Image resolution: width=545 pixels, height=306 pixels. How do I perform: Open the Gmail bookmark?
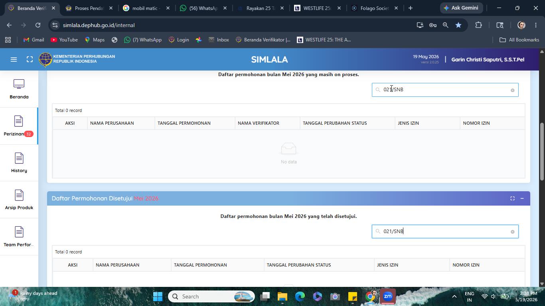34,40
